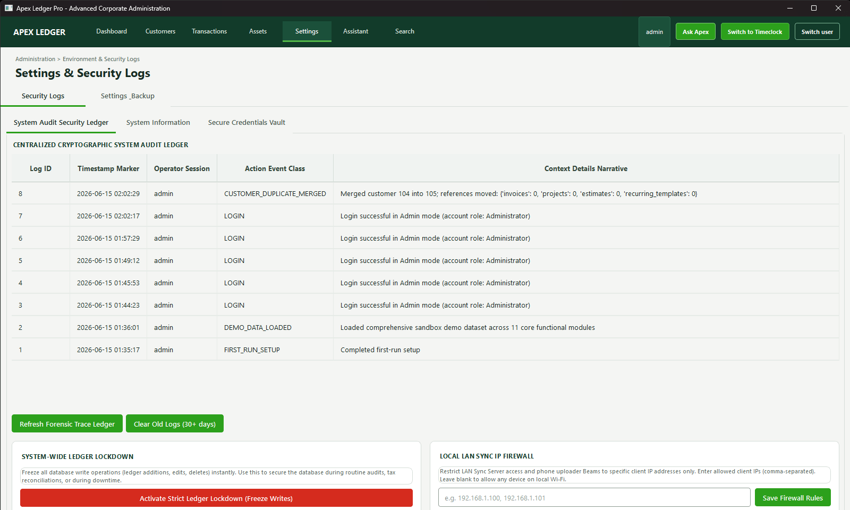This screenshot has height=510, width=850.
Task: Open the Dashboard menu
Action: pos(112,31)
